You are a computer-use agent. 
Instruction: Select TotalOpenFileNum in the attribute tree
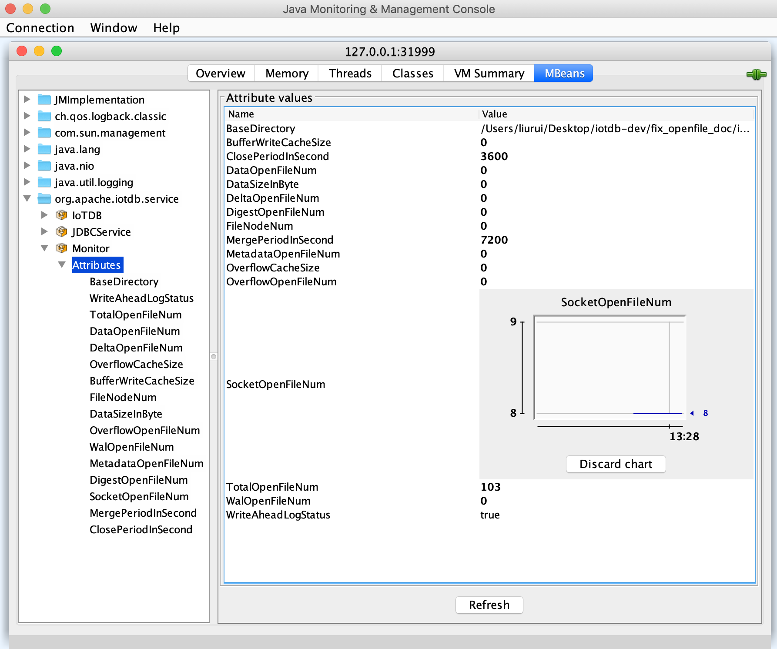pyautogui.click(x=135, y=314)
